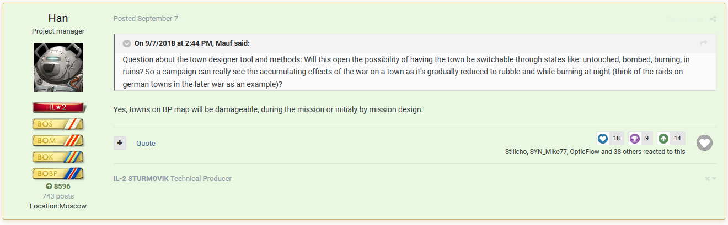Click the heart react button

704,143
